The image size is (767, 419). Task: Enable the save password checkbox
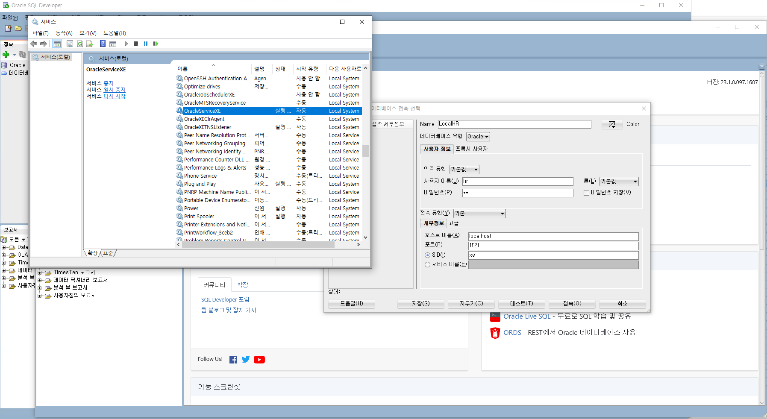coord(587,193)
